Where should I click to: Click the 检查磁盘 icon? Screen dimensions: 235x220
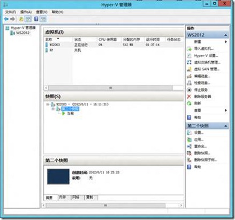pos(189,83)
